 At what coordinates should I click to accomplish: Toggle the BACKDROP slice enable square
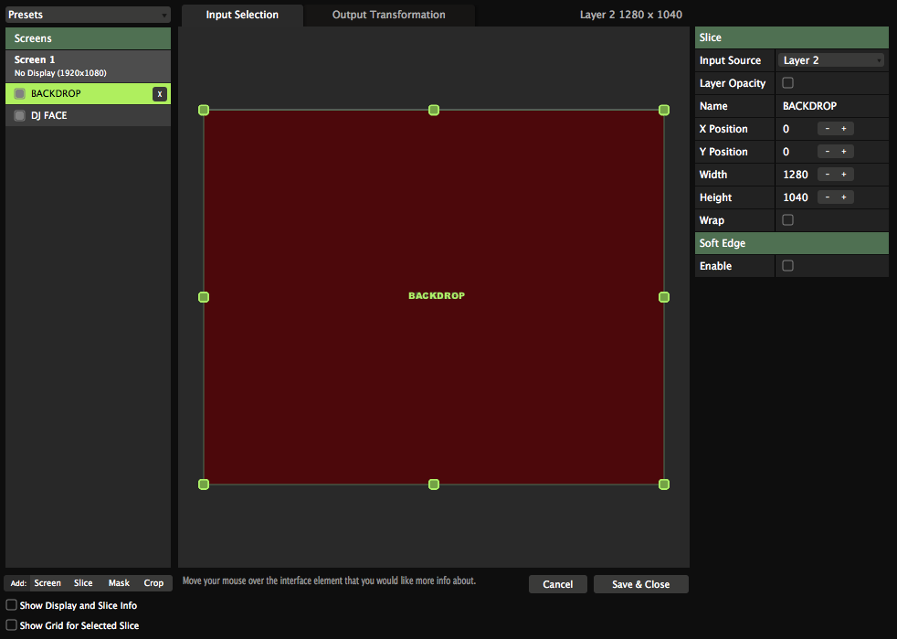(x=19, y=93)
